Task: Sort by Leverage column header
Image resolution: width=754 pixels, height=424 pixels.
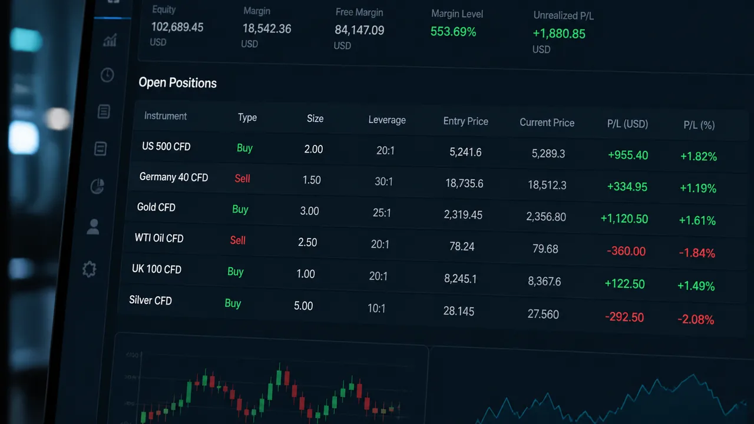Action: click(387, 120)
